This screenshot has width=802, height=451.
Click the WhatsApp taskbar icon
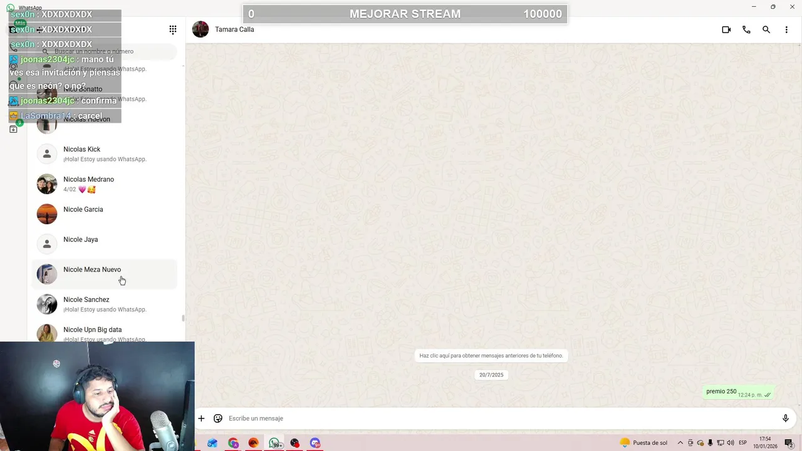(274, 443)
